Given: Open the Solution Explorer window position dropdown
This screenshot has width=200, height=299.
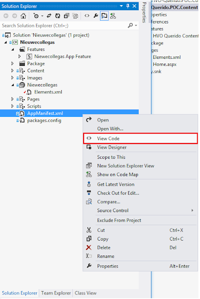Looking at the screenshot, I should click(x=121, y=6).
